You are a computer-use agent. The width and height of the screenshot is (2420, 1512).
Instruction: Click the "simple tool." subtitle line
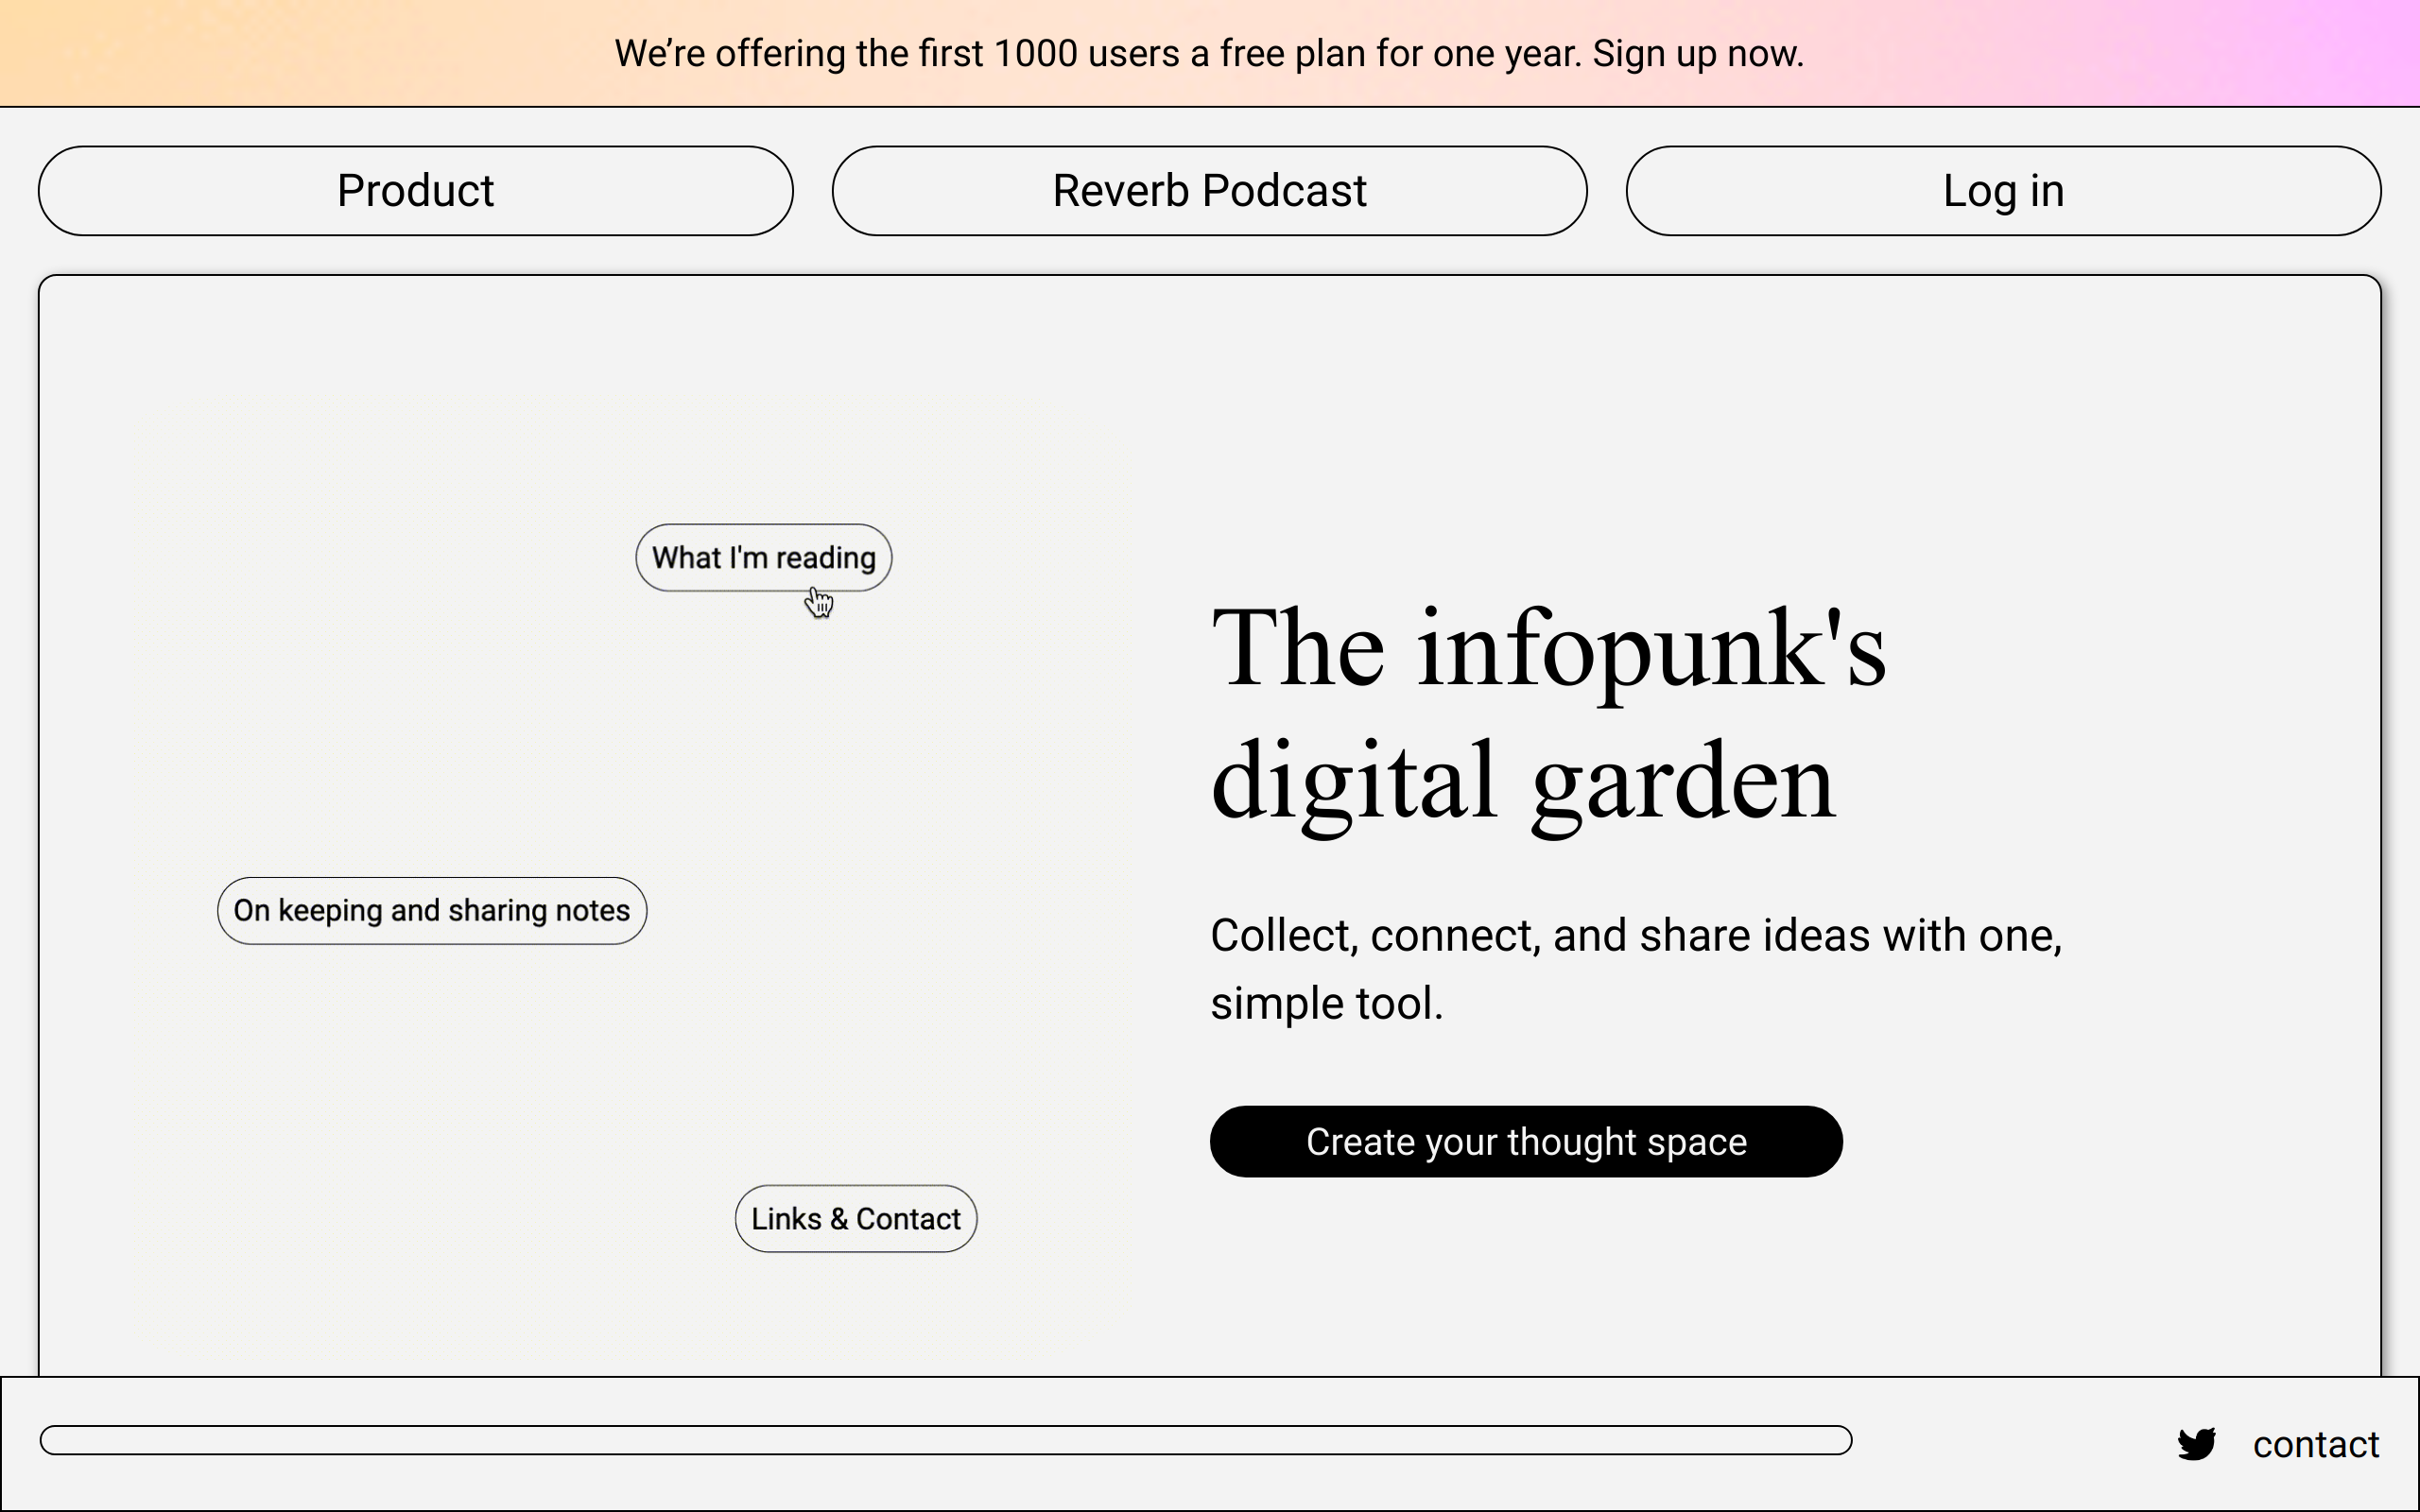[x=1326, y=1003]
